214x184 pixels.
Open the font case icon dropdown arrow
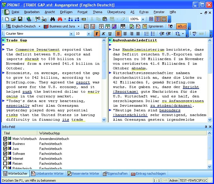[x=183, y=34]
